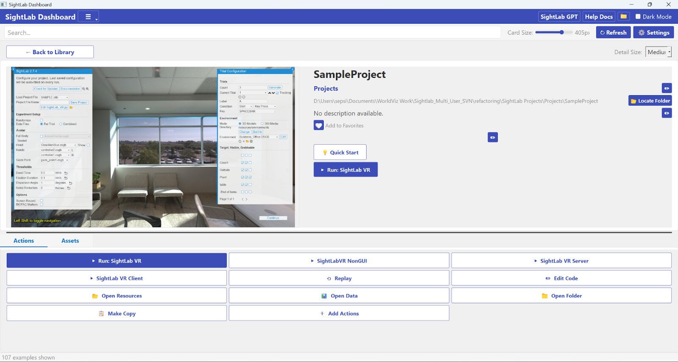The height and width of the screenshot is (362, 678).
Task: Edit category using pencil icon beside Projects
Action: (667, 88)
